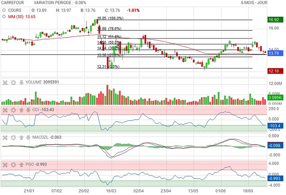The width and height of the screenshot is (286, 195).
Task: Open MACDZL indicator settings gear
Action: (x=14, y=137)
